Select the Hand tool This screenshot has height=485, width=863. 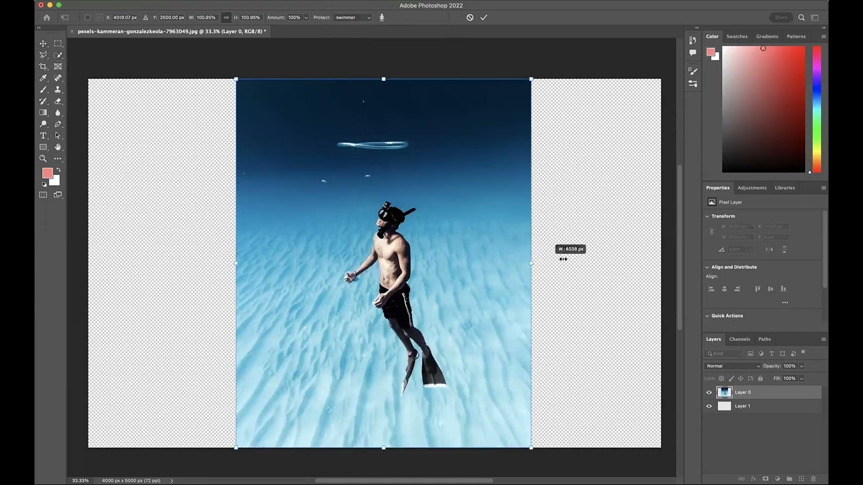point(58,147)
